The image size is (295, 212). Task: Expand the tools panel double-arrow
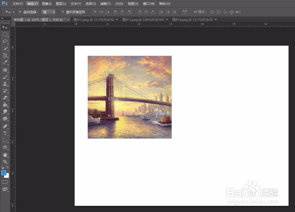(2, 18)
